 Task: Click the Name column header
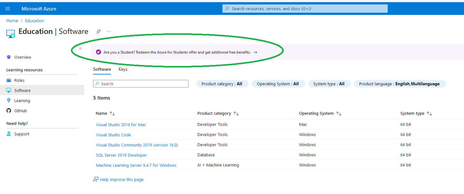pyautogui.click(x=101, y=113)
